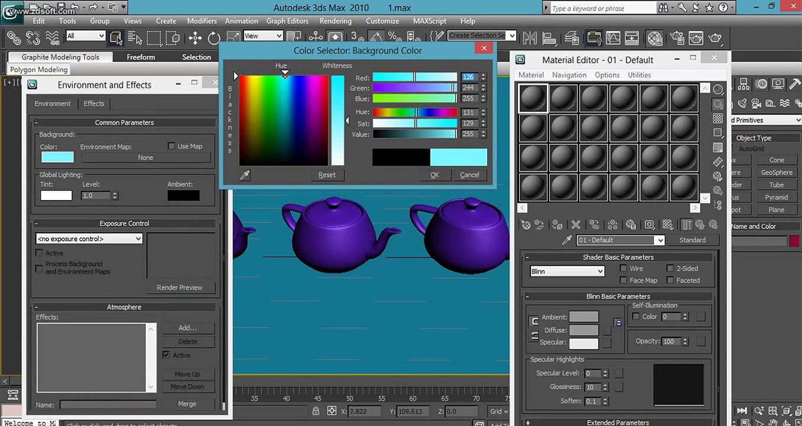
Task: Click the Red channel slider
Action: click(415, 77)
